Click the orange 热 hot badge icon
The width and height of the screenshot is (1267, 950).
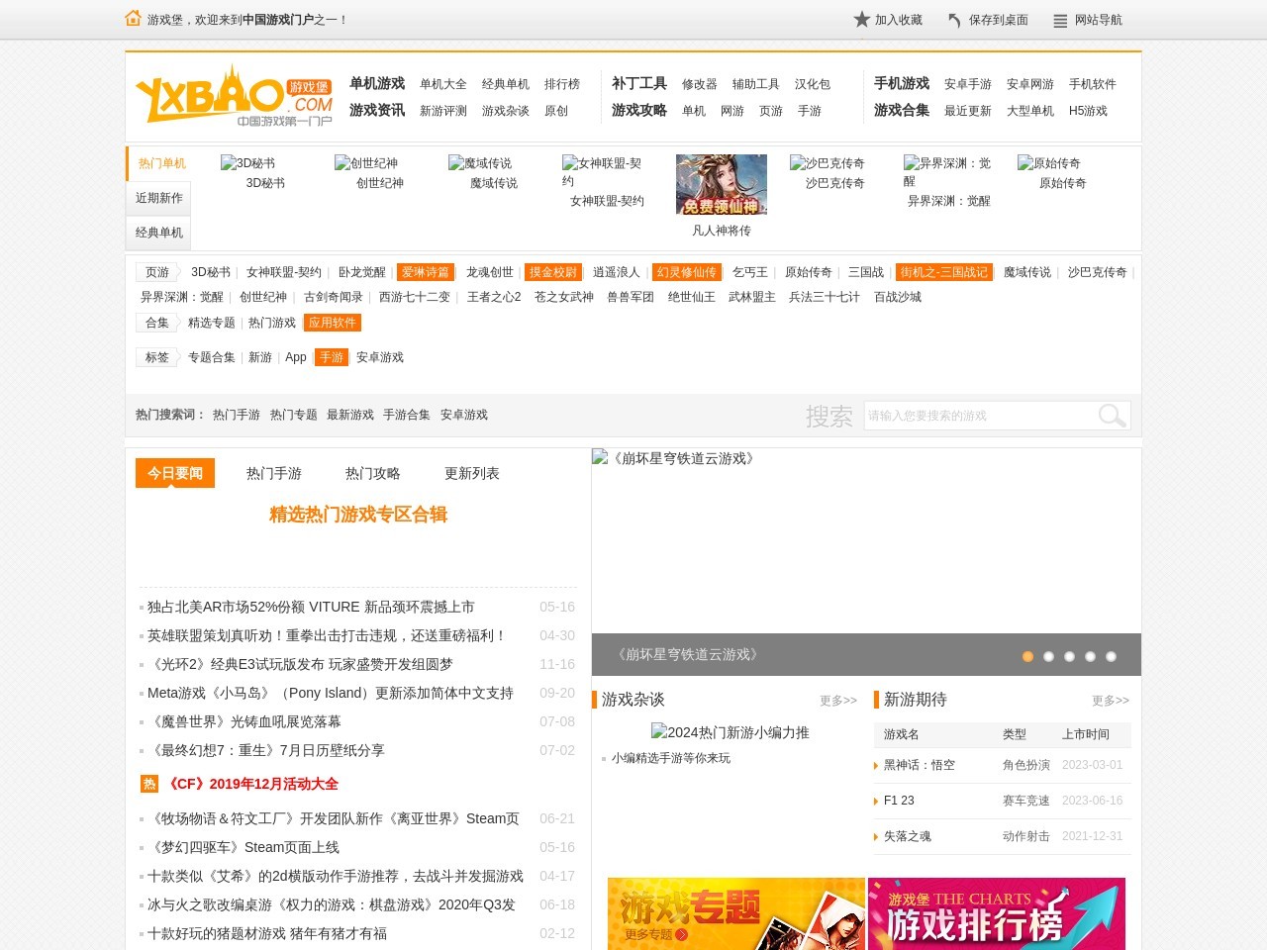149,784
